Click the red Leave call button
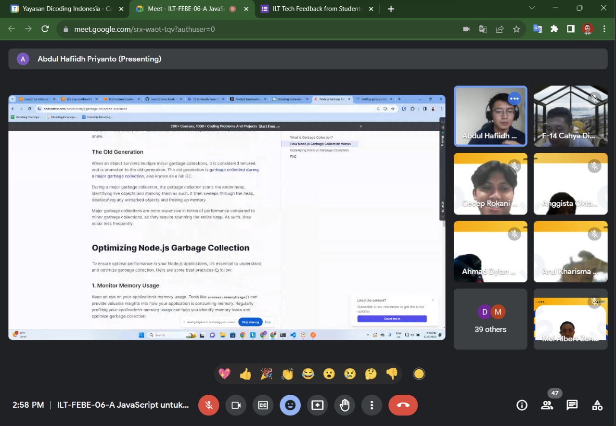Screen dimensions: 616x426 (x=403, y=405)
